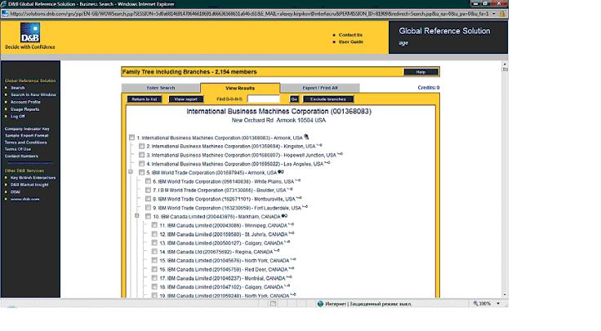
Task: Click branch indicator icon after White Plains row
Action: [298, 181]
